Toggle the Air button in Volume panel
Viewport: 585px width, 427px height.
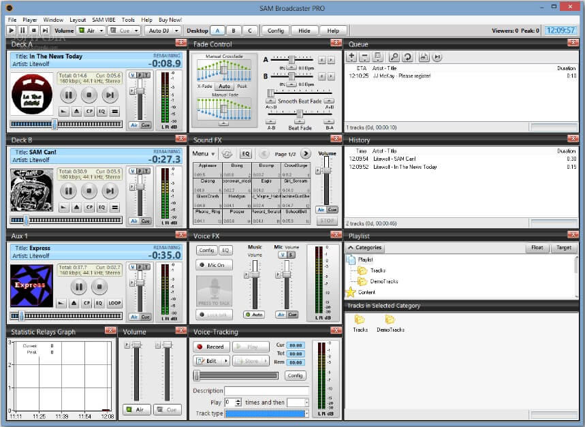point(137,409)
